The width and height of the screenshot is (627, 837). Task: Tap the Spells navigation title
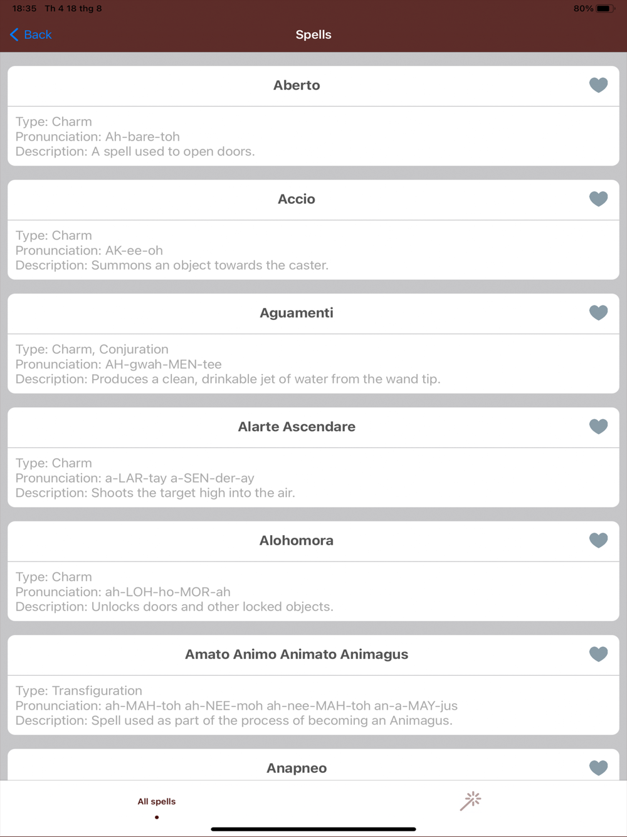(x=313, y=35)
